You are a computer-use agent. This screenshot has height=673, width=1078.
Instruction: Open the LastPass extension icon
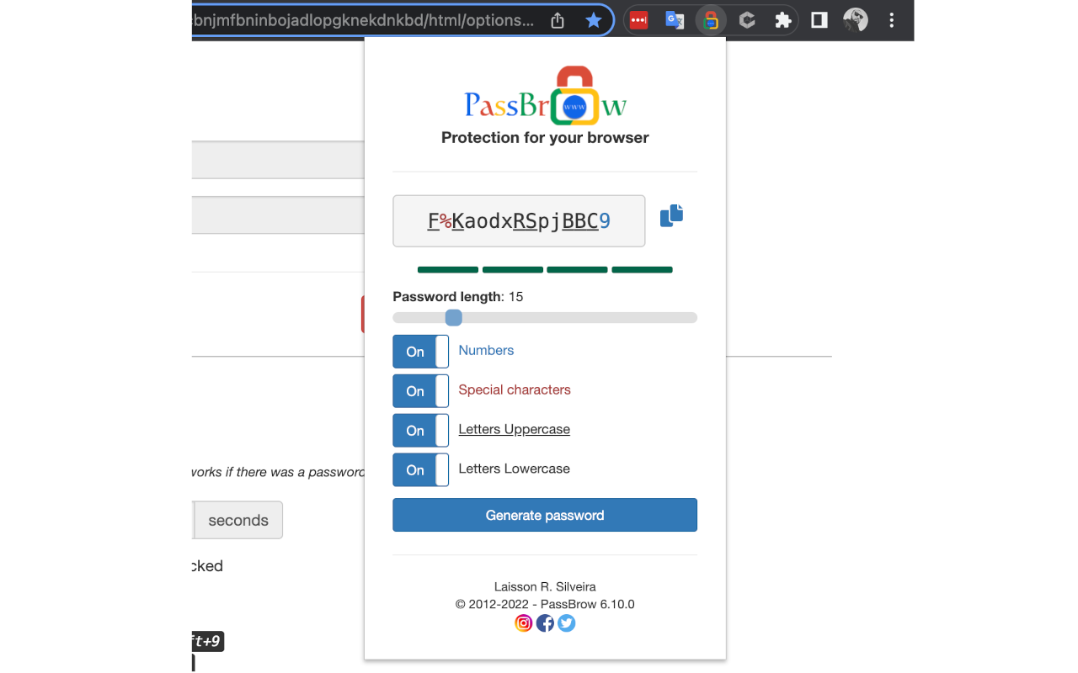point(638,19)
